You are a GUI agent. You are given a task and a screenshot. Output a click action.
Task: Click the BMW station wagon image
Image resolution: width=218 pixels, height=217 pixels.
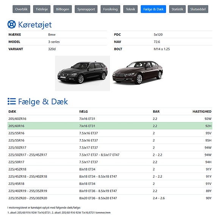click(82, 73)
